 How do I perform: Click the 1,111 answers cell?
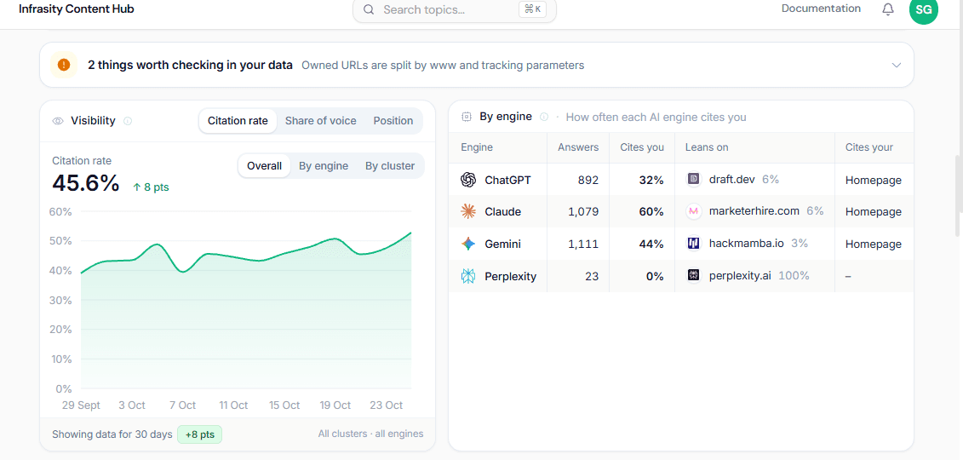tap(583, 244)
